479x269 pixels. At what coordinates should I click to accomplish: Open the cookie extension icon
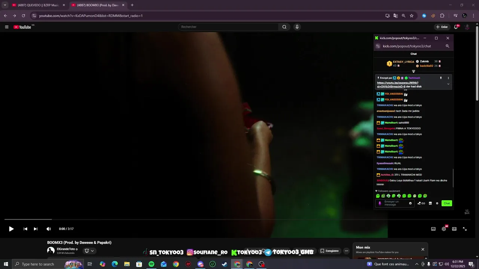pyautogui.click(x=433, y=16)
